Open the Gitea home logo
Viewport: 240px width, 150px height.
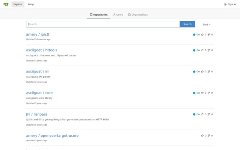coord(6,4)
